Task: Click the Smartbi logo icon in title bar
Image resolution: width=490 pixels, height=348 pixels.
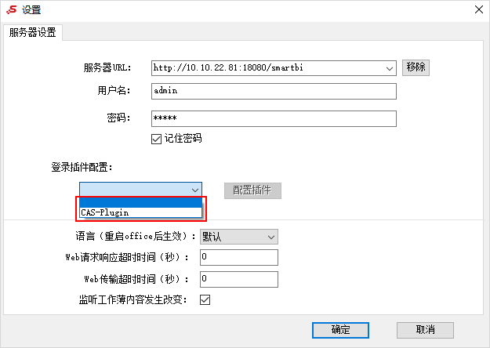Action: point(12,9)
